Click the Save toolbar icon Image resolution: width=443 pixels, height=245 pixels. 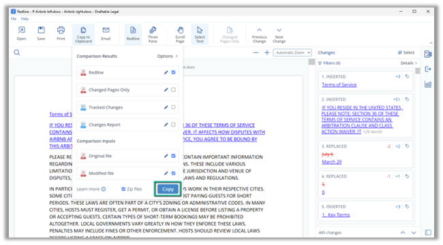[x=42, y=33]
